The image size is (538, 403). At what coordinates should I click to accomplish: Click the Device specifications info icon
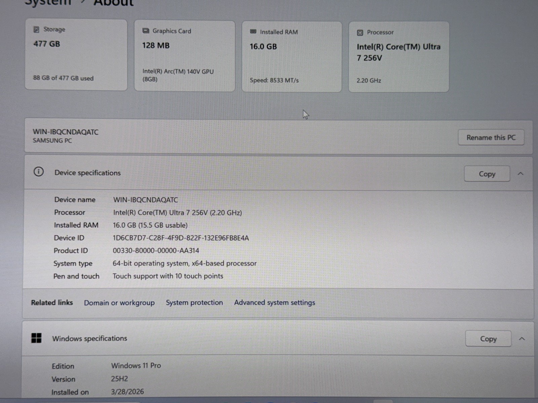(x=39, y=172)
